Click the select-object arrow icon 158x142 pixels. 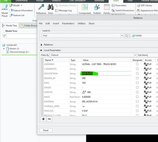tap(127, 35)
